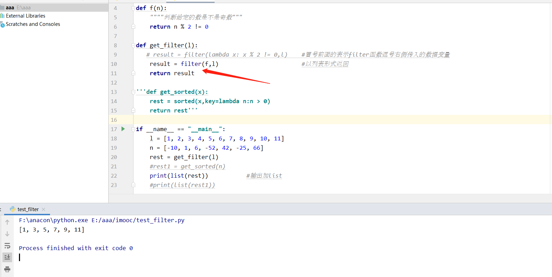Select aaa project root in tree
Viewport: 552px width, 277px height.
(x=54, y=8)
